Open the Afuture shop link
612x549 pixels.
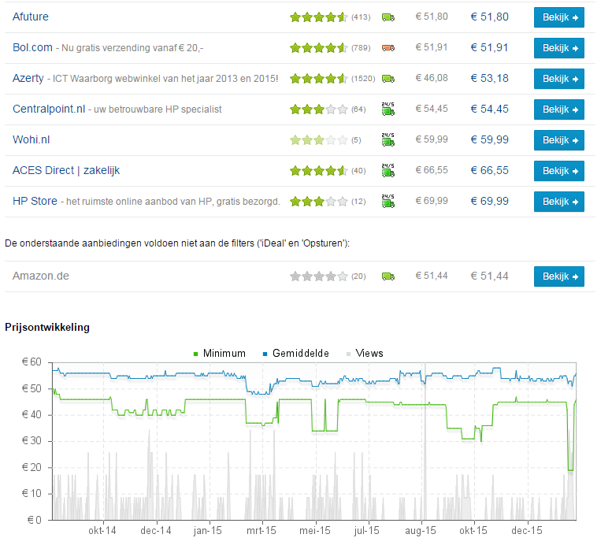31,17
